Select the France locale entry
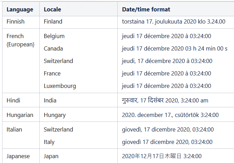Viewport: 234px width, 163px height. 52,73
